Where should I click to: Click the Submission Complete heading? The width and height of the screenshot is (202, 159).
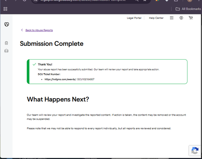click(x=52, y=43)
